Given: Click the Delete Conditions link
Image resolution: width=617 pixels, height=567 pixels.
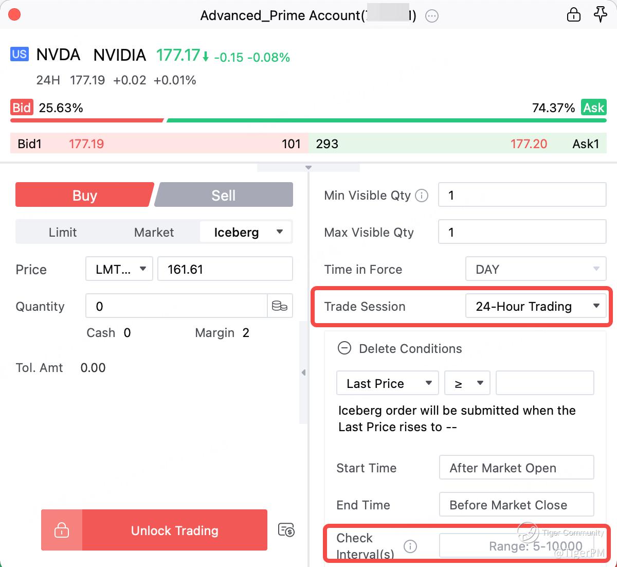Looking at the screenshot, I should [x=410, y=348].
